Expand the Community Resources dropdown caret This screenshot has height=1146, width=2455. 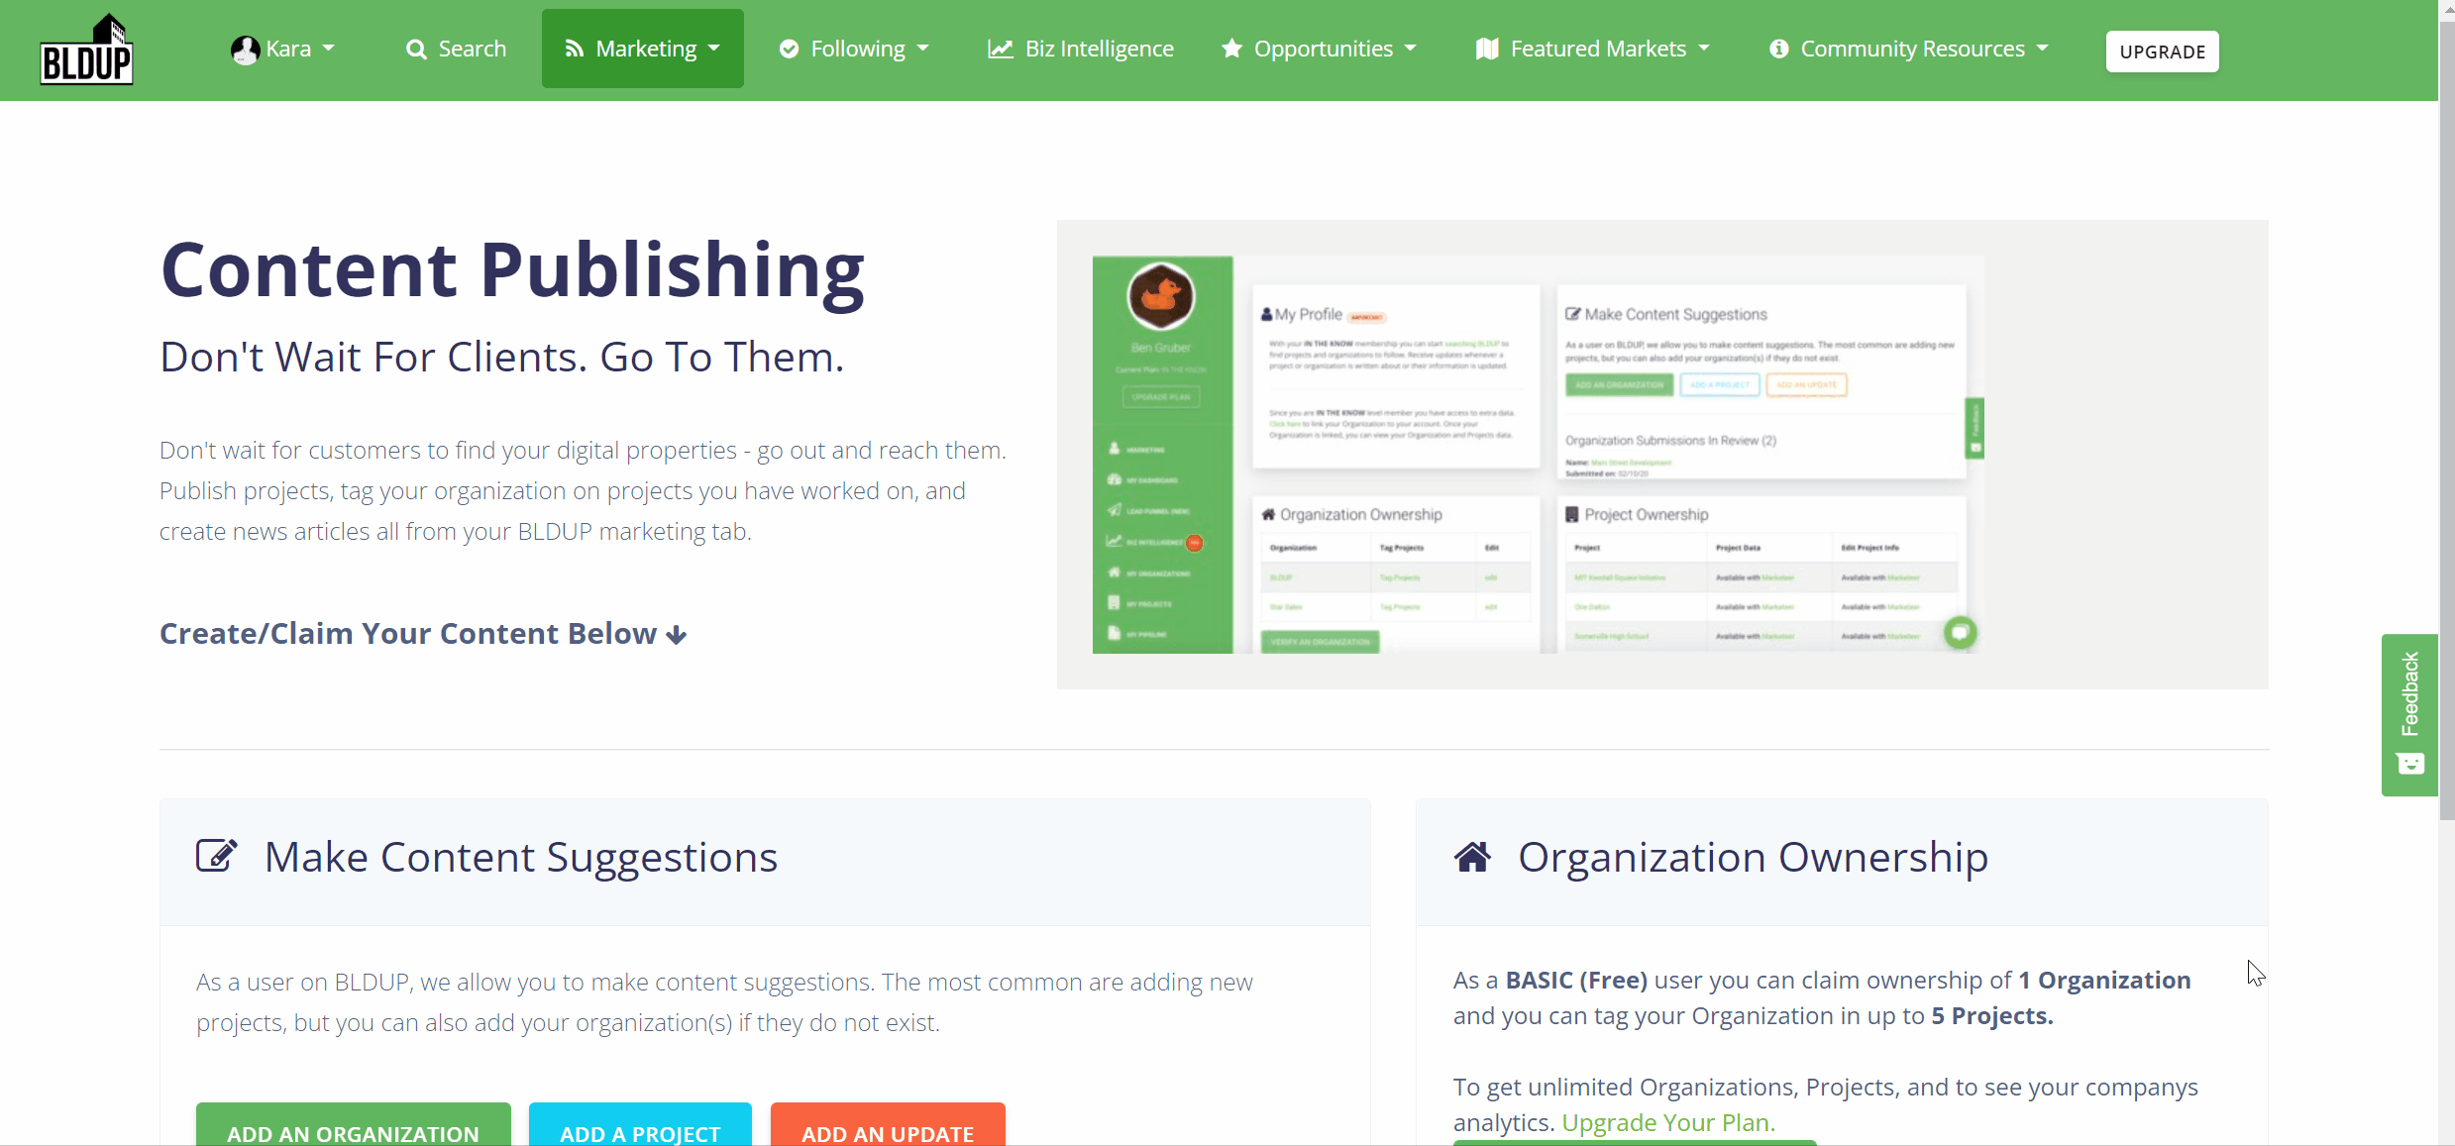point(2043,49)
